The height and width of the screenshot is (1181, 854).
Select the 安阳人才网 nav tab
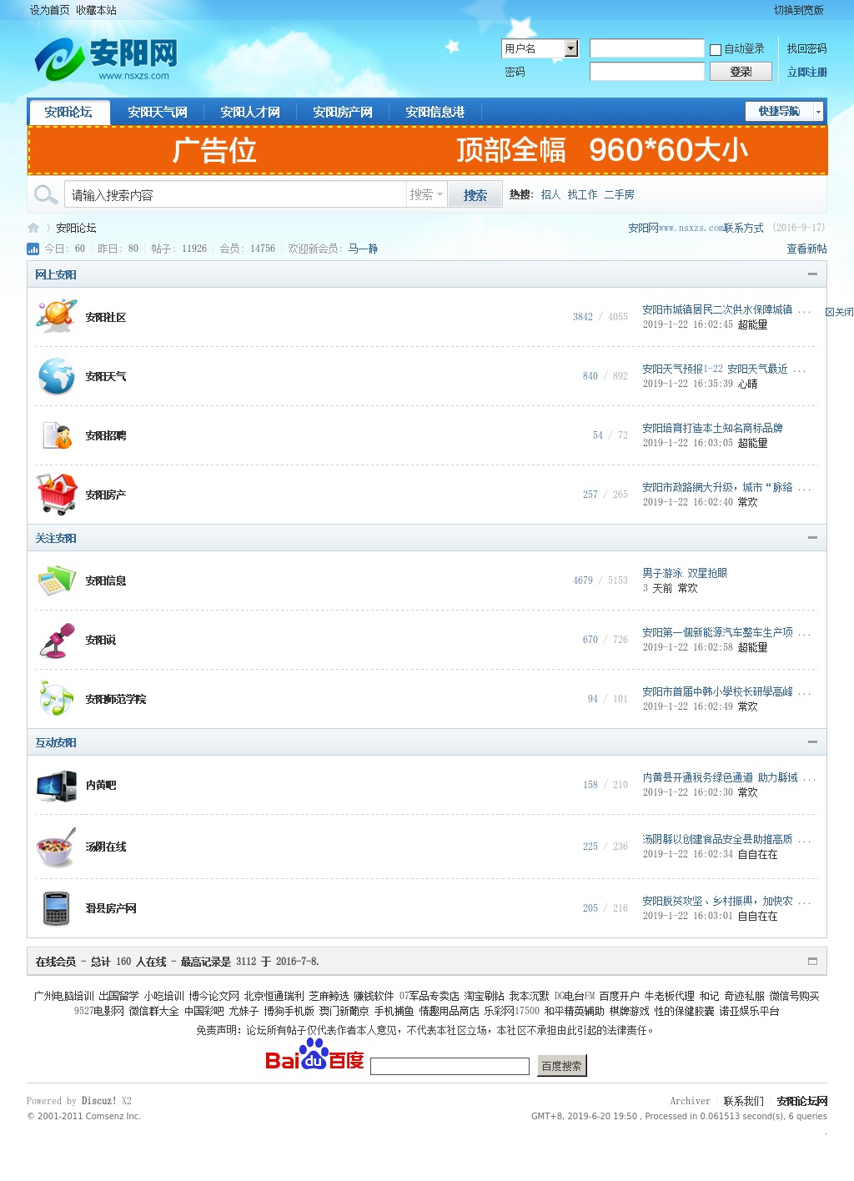click(x=250, y=112)
